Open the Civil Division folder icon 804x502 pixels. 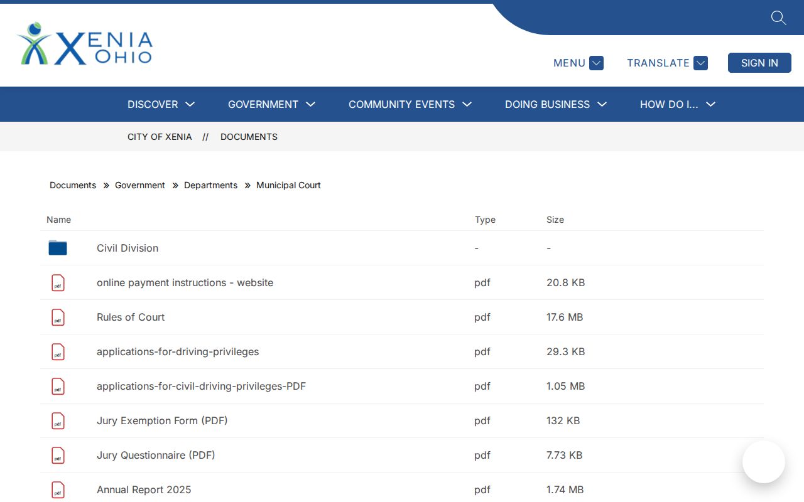(58, 248)
